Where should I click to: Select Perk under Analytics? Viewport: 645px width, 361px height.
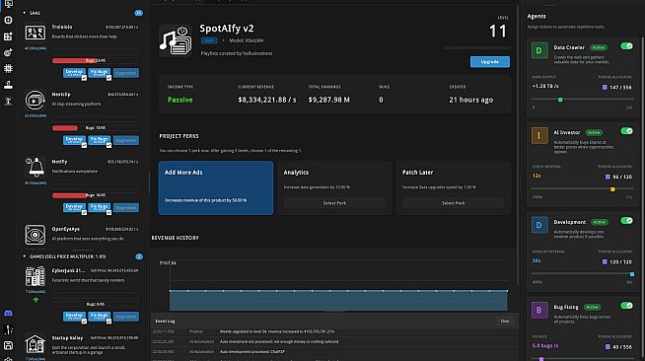[334, 203]
